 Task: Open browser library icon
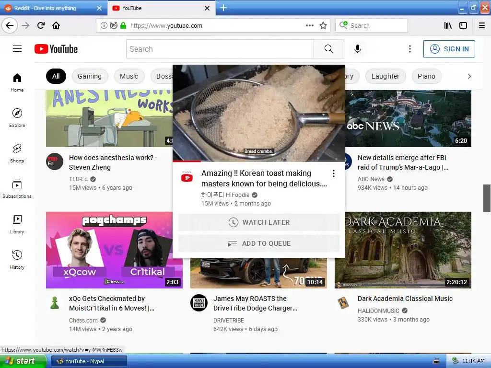point(448,26)
